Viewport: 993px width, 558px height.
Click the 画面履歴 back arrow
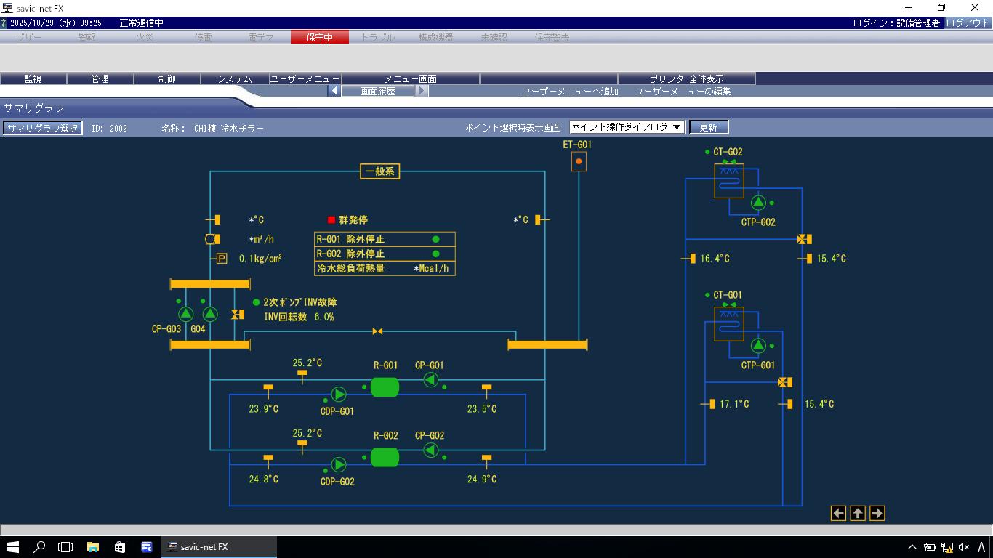[334, 91]
